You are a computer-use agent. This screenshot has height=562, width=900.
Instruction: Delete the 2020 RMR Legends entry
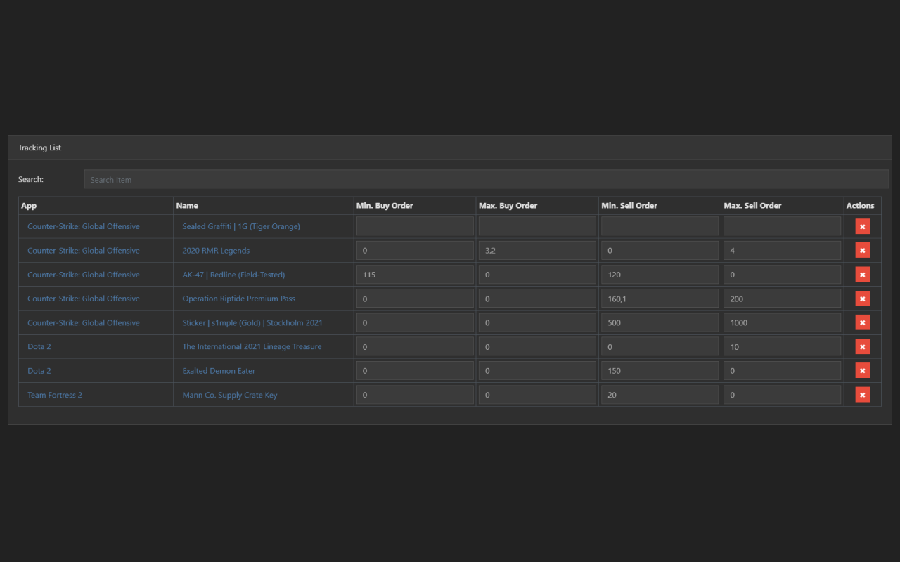(862, 250)
